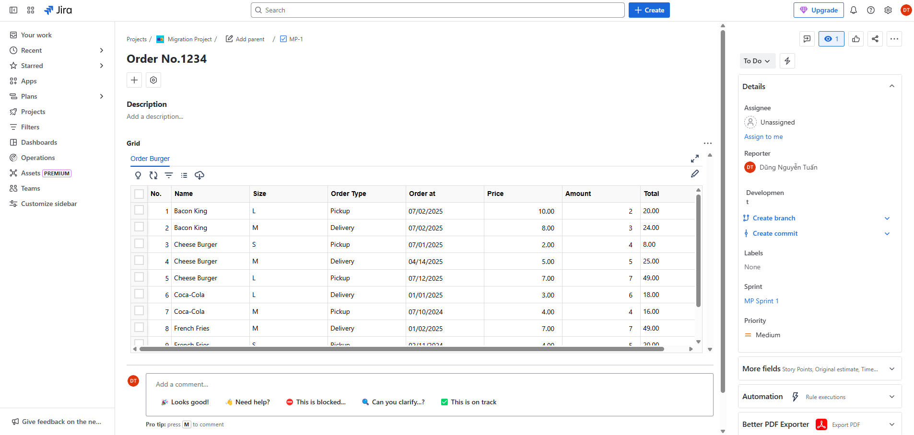Click the cloud download export icon
Image resolution: width=914 pixels, height=435 pixels.
tap(199, 175)
